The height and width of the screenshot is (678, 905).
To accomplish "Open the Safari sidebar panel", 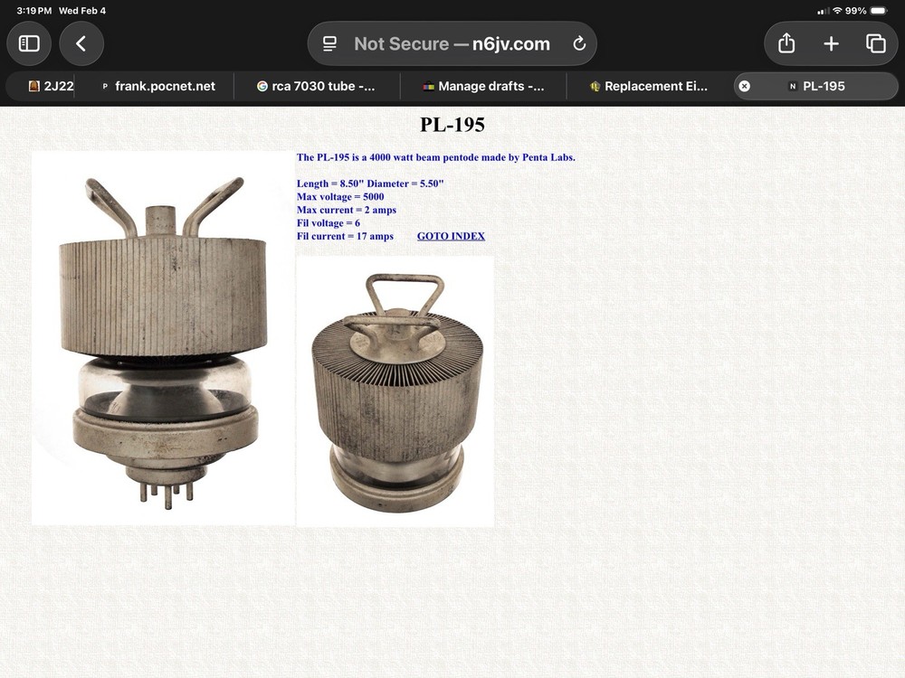I will (x=29, y=43).
